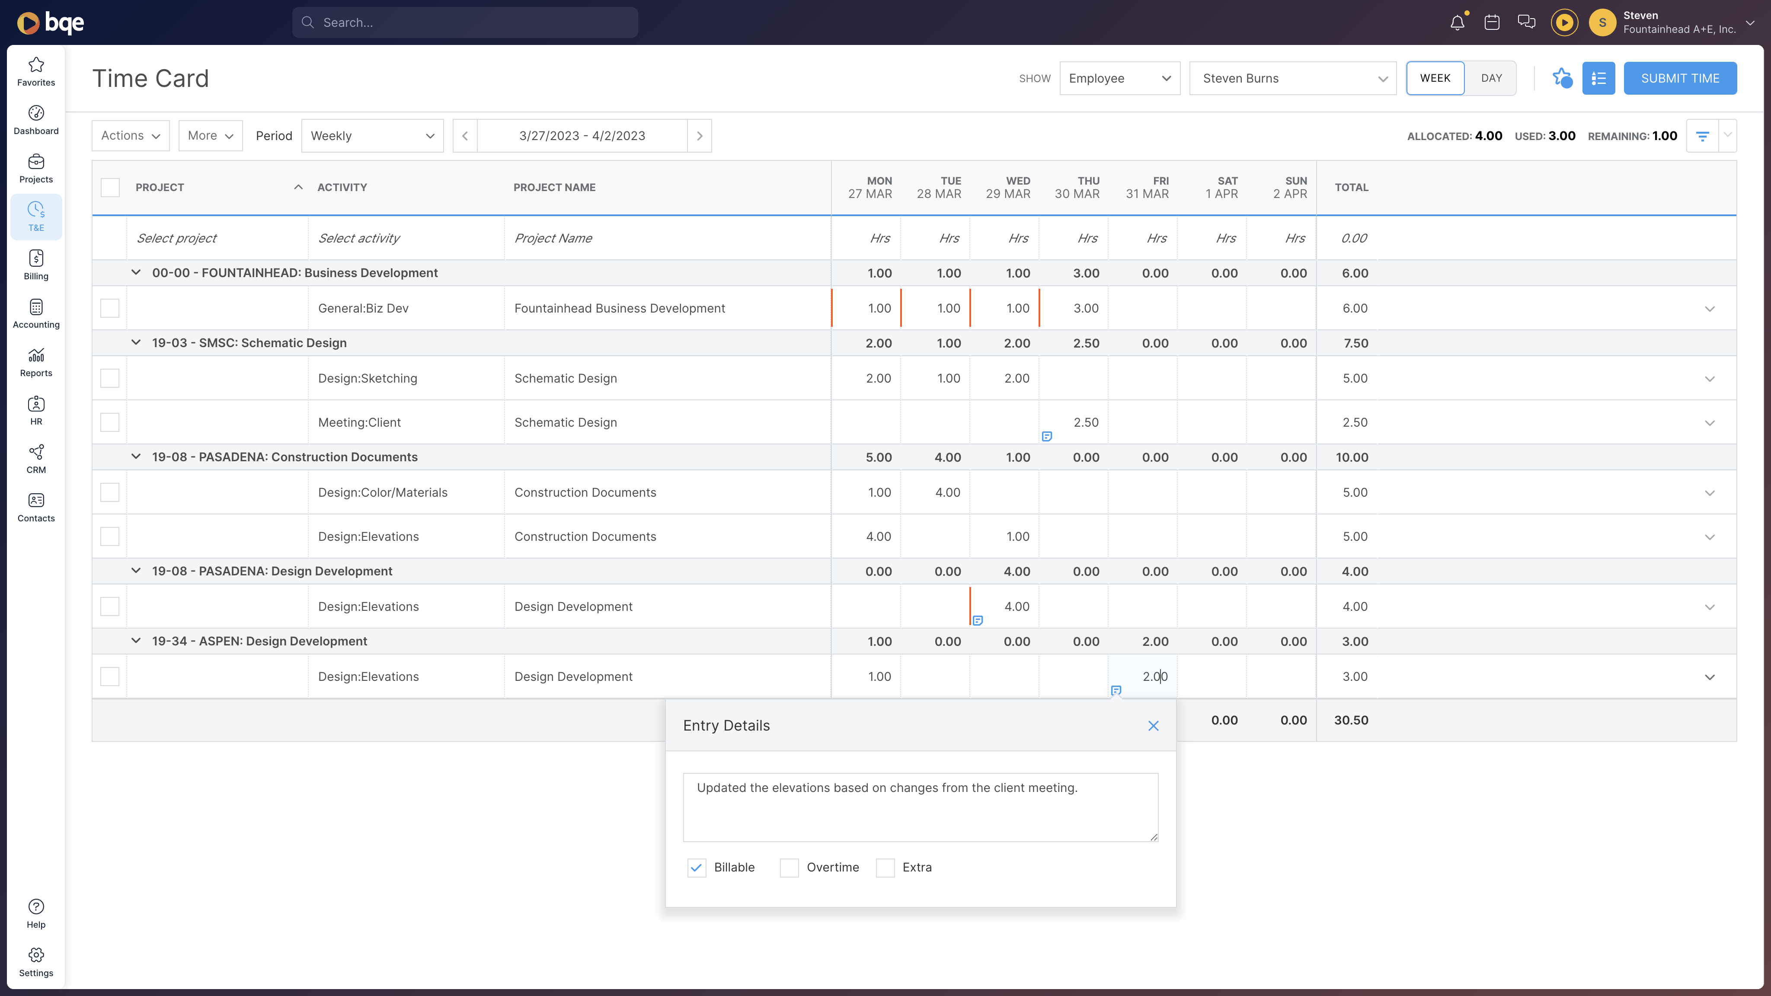Image resolution: width=1771 pixels, height=996 pixels.
Task: Open the Employee show dropdown
Action: coord(1120,78)
